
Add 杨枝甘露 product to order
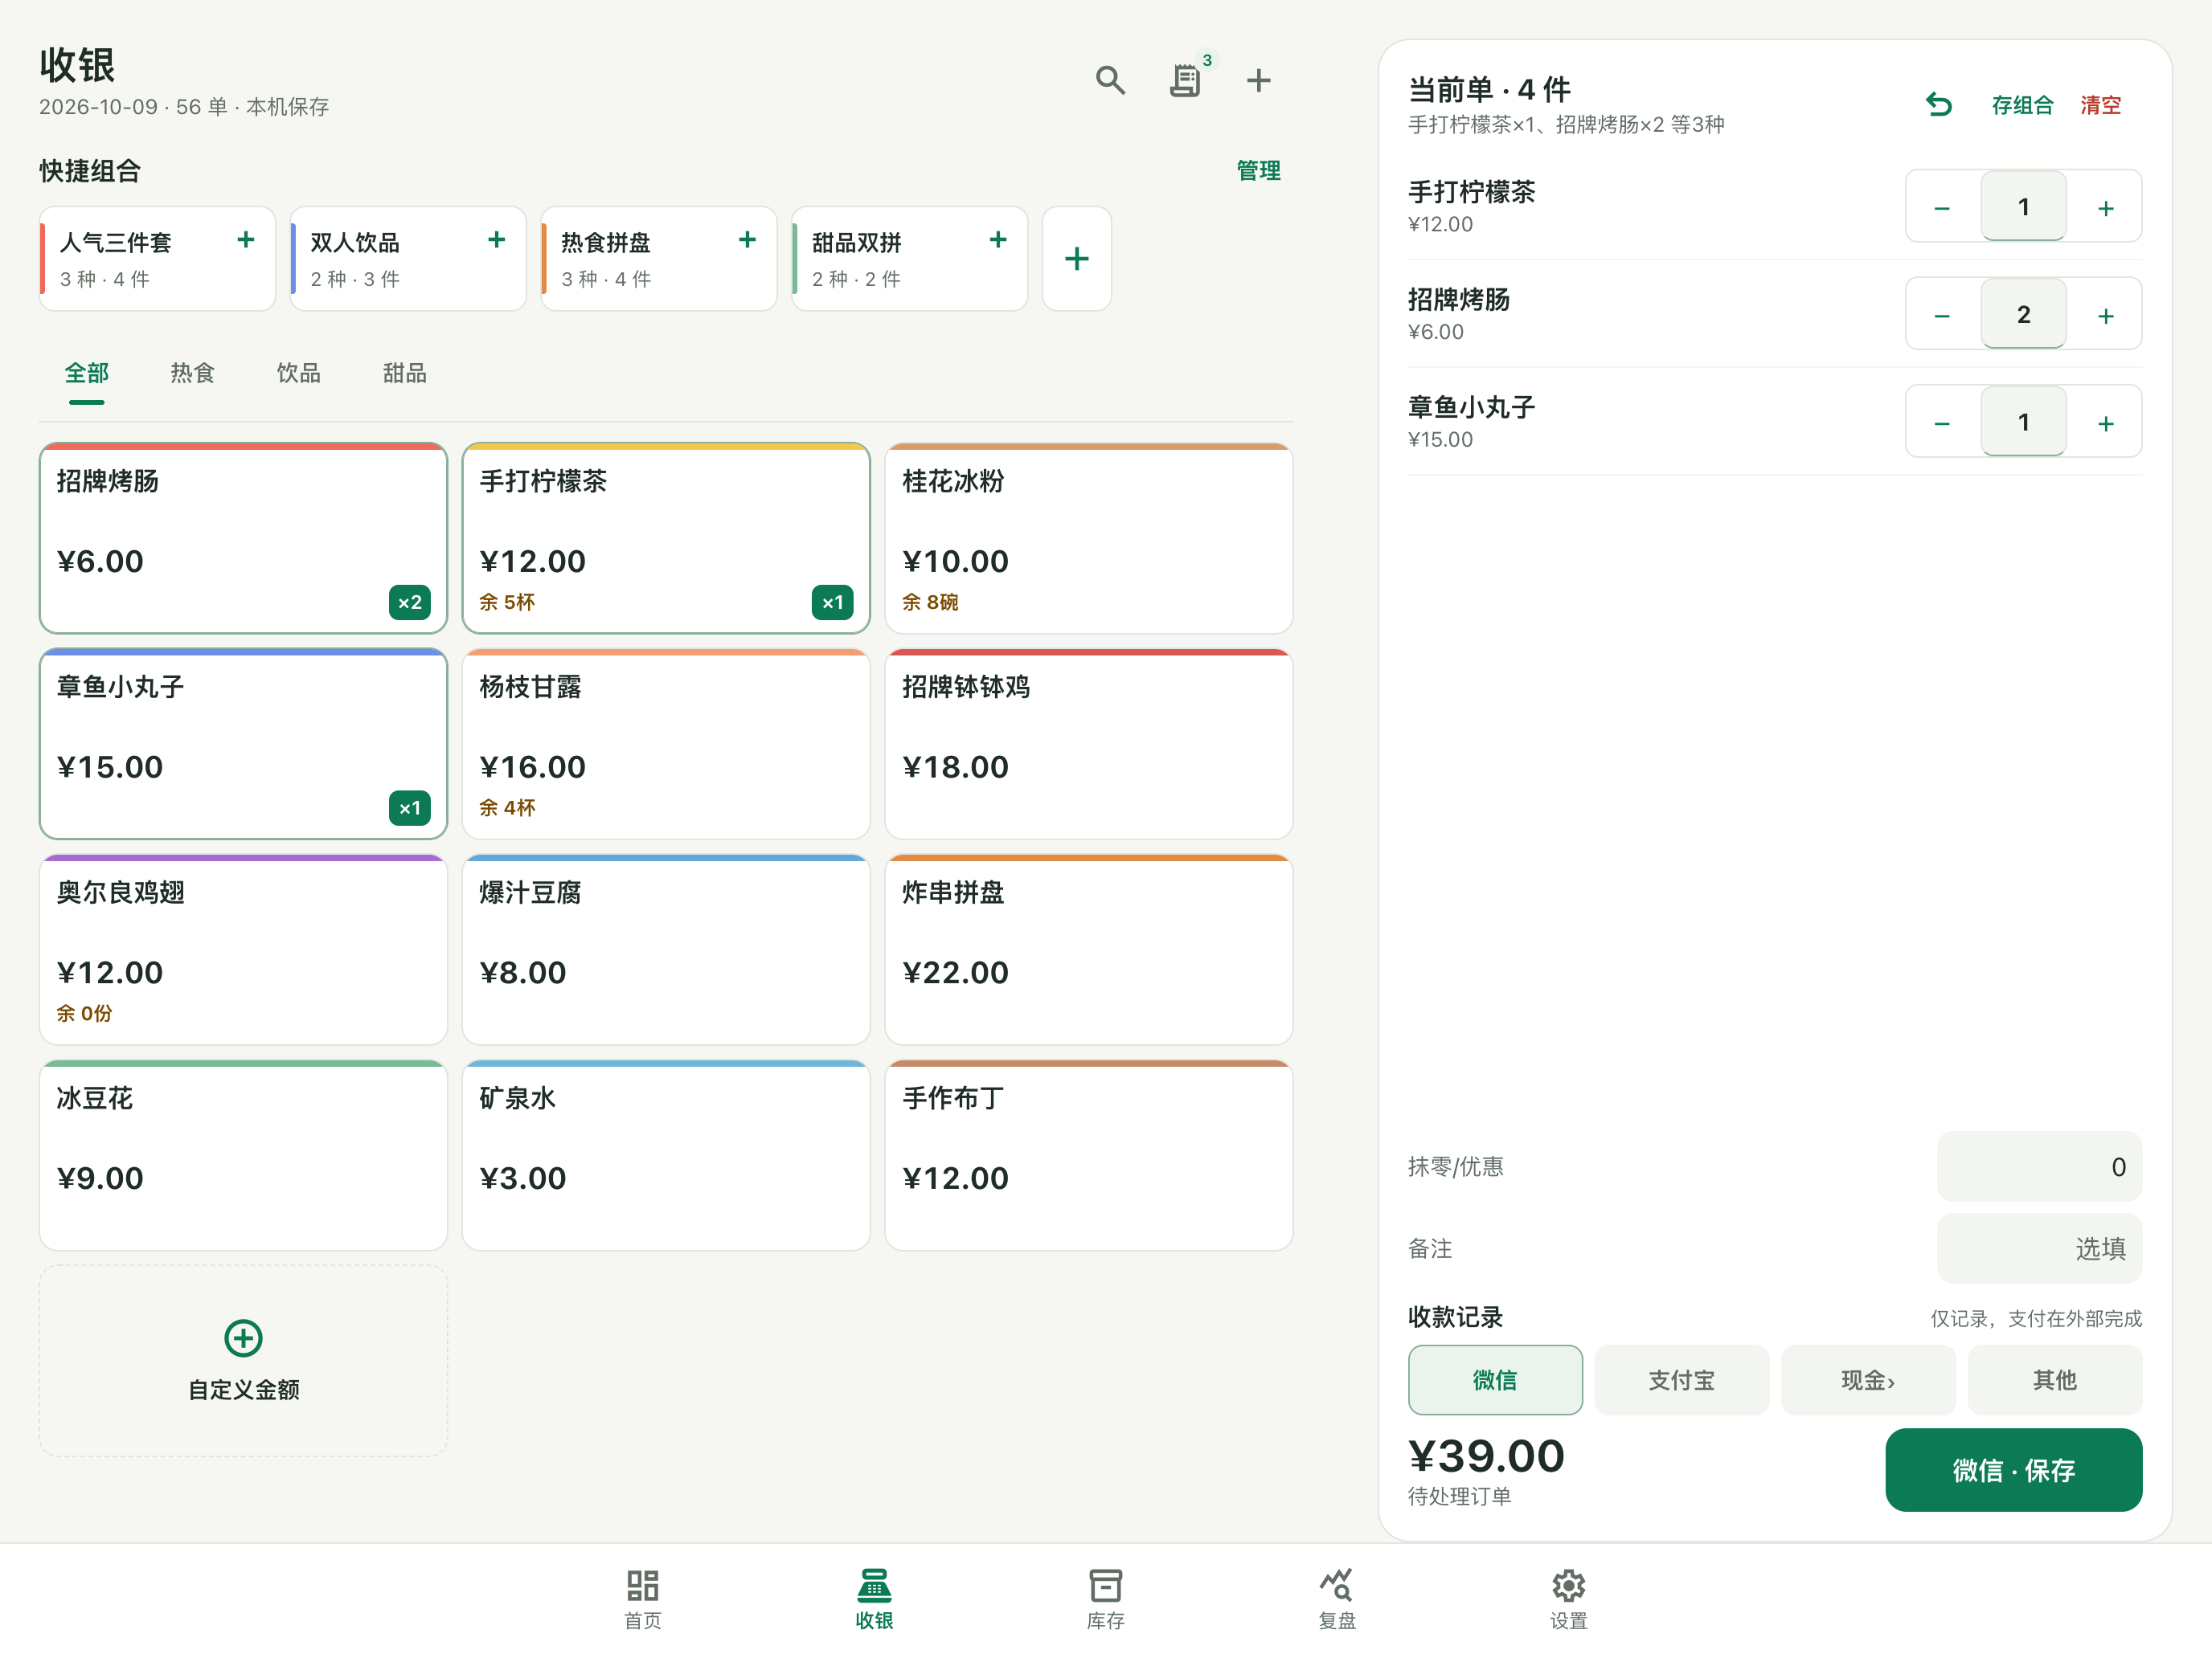pyautogui.click(x=666, y=745)
